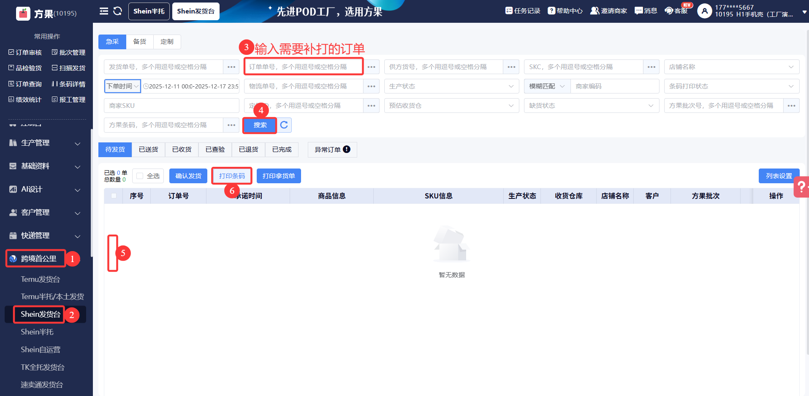809x396 pixels.
Task: Click the blue 搜索 search button
Action: point(260,125)
